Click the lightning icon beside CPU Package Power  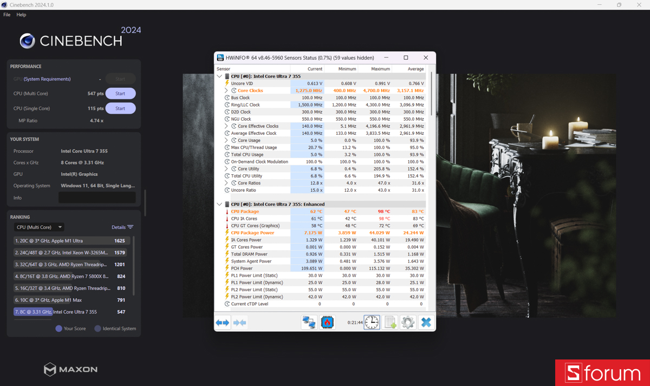pyautogui.click(x=227, y=232)
